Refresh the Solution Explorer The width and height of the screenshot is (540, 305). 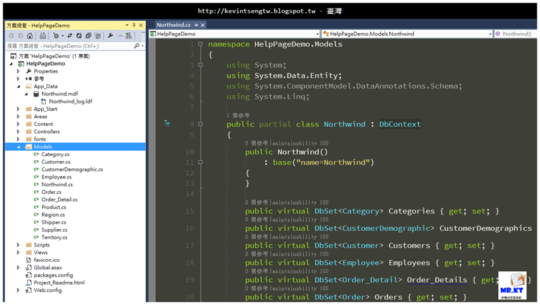79,36
